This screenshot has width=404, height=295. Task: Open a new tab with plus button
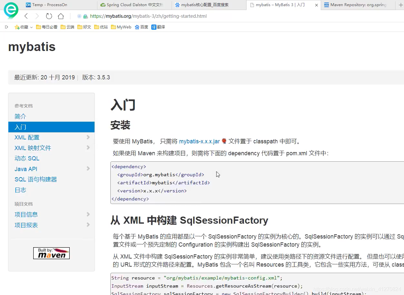[401, 5]
